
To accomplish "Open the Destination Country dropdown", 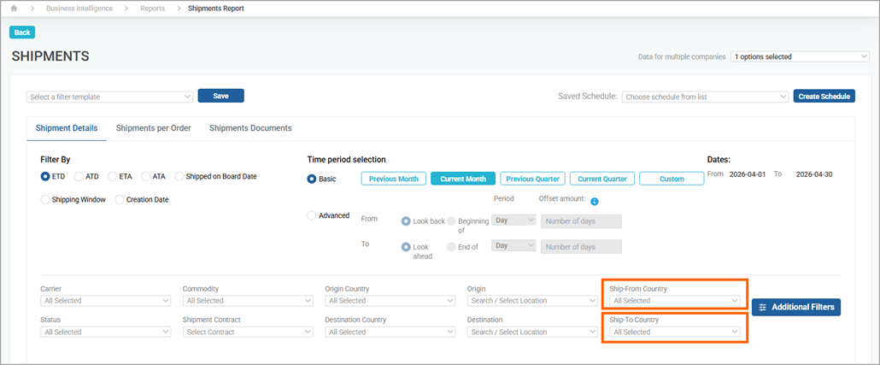I will point(390,333).
